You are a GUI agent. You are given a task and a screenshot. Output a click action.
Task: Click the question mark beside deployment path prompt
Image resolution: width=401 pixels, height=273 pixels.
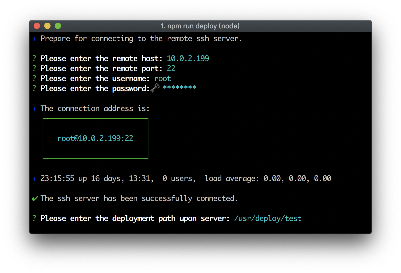(34, 218)
